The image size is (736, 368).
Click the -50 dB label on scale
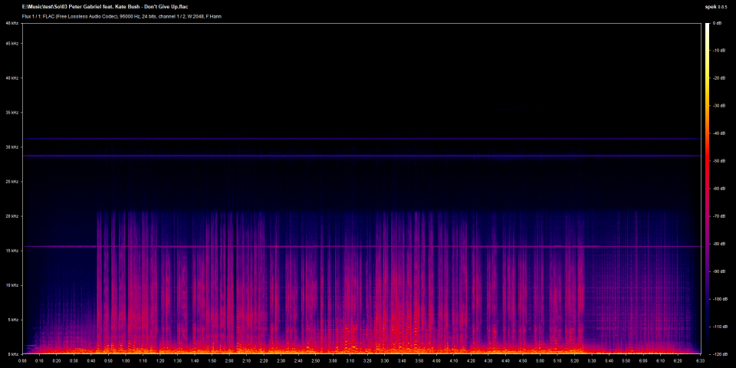tap(720, 161)
